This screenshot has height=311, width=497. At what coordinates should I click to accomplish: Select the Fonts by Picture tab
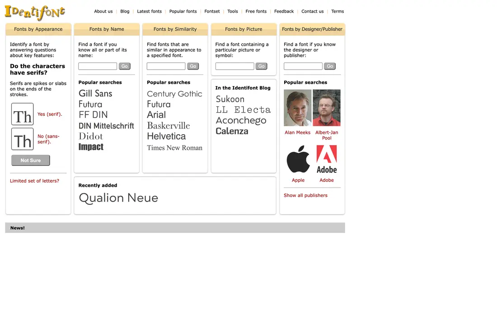tap(244, 29)
